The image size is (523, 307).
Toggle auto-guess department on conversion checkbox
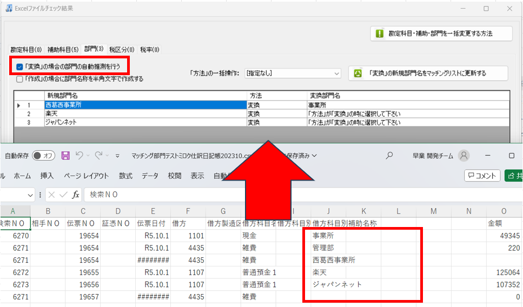(x=19, y=66)
